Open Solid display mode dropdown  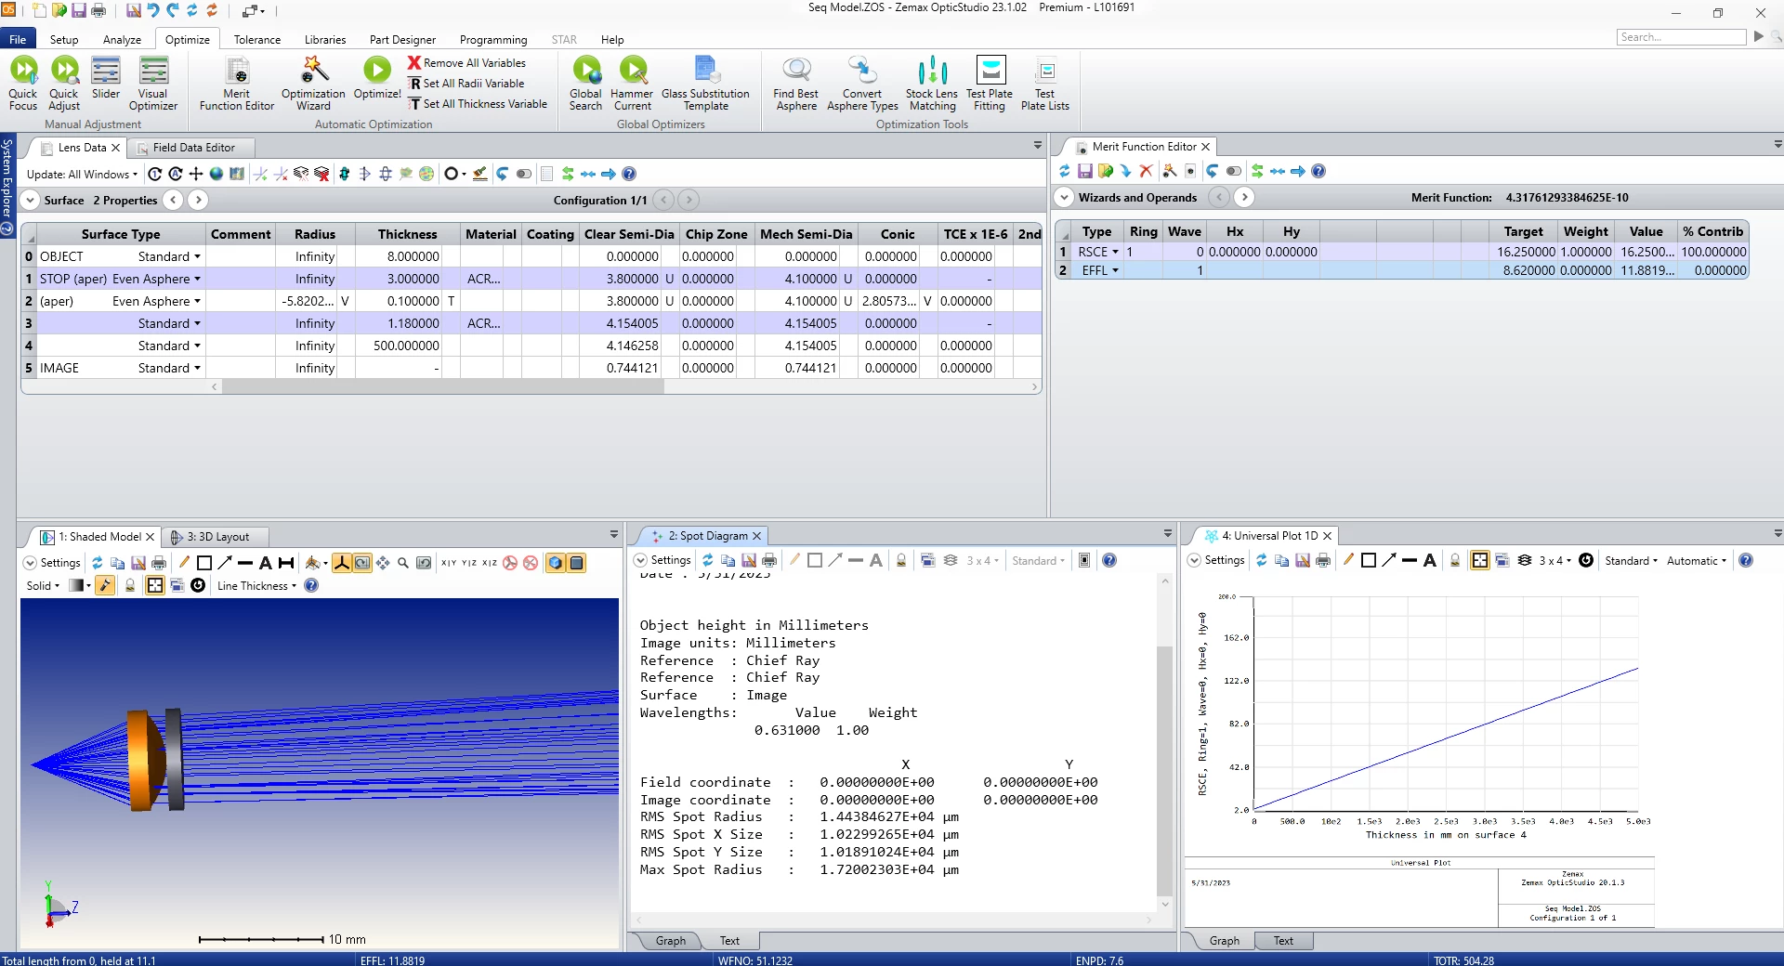(x=43, y=586)
